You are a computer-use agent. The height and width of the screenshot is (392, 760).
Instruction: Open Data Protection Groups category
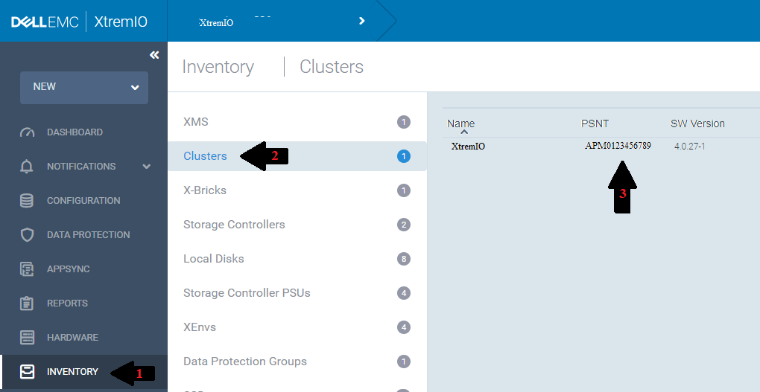(x=245, y=362)
